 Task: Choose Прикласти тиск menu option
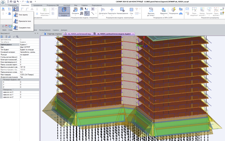pyautogui.click(x=24, y=21)
